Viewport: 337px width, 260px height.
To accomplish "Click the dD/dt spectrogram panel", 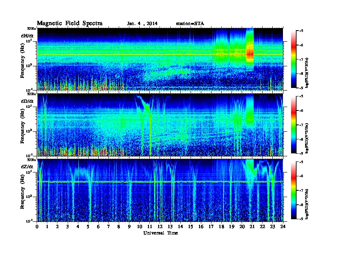I will point(160,125).
